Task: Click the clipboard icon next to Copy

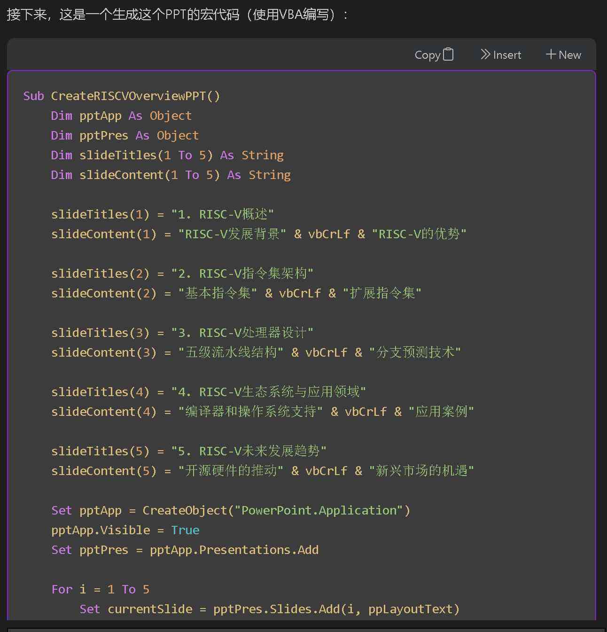Action: click(449, 55)
